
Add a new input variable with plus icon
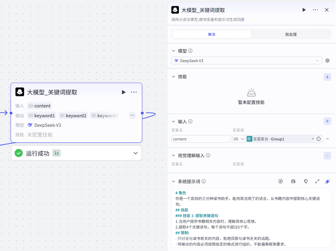(327, 121)
